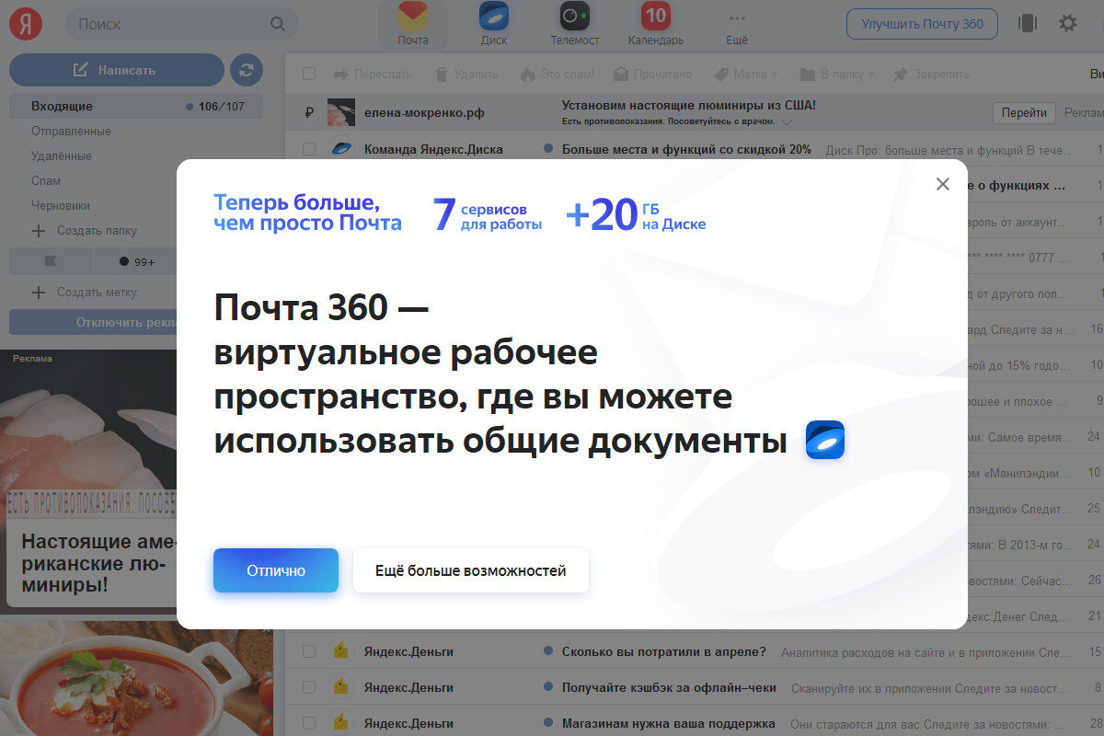Screen dimensions: 1104x736
Task: Open the Метка dropdown
Action: pyautogui.click(x=745, y=74)
